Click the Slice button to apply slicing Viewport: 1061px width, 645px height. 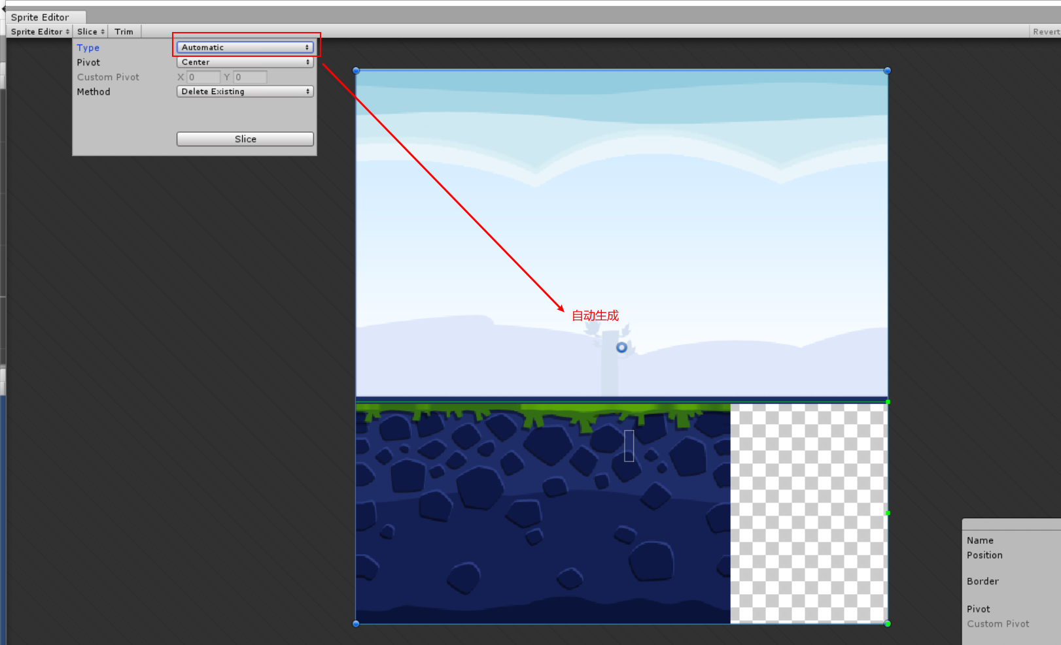coord(245,139)
